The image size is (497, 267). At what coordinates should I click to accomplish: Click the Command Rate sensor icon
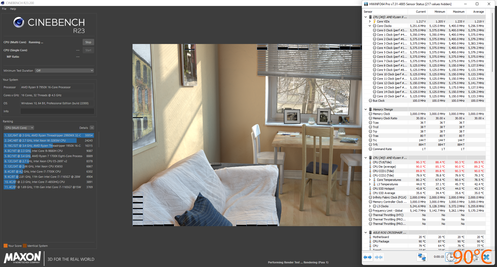pos(370,149)
